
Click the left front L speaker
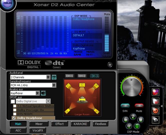point(68,86)
